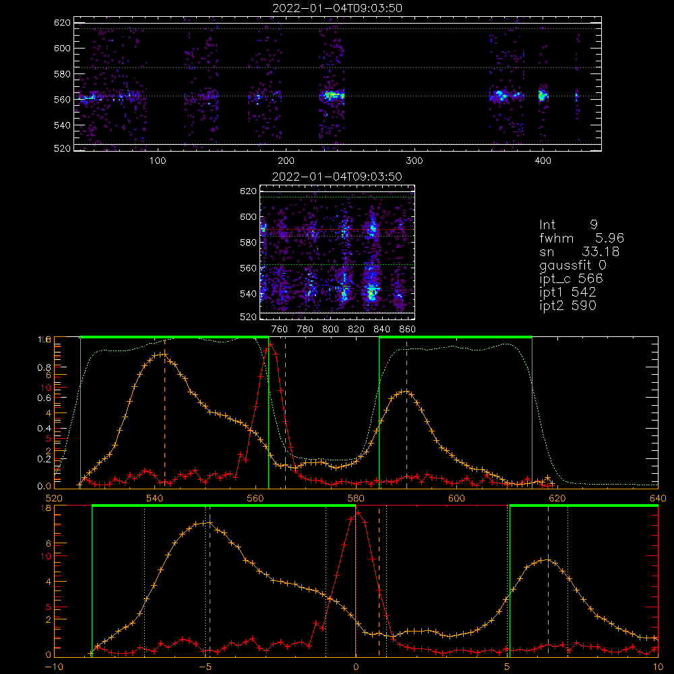Select the 'sn 33.18' readout line
Viewport: 674px width, 674px height.
580,251
